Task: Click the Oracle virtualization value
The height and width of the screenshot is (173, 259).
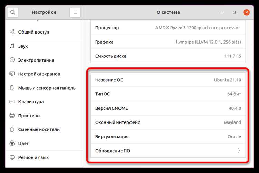Action: (234, 137)
